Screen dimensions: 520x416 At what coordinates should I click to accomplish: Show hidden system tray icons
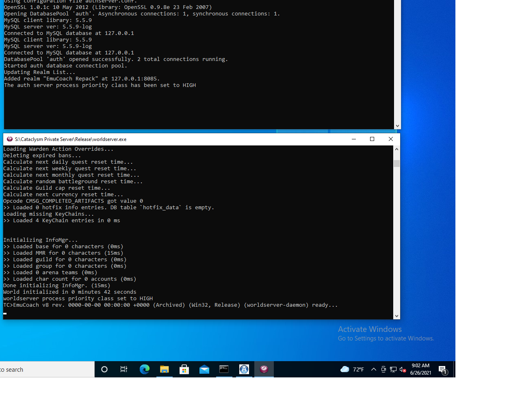tap(374, 369)
